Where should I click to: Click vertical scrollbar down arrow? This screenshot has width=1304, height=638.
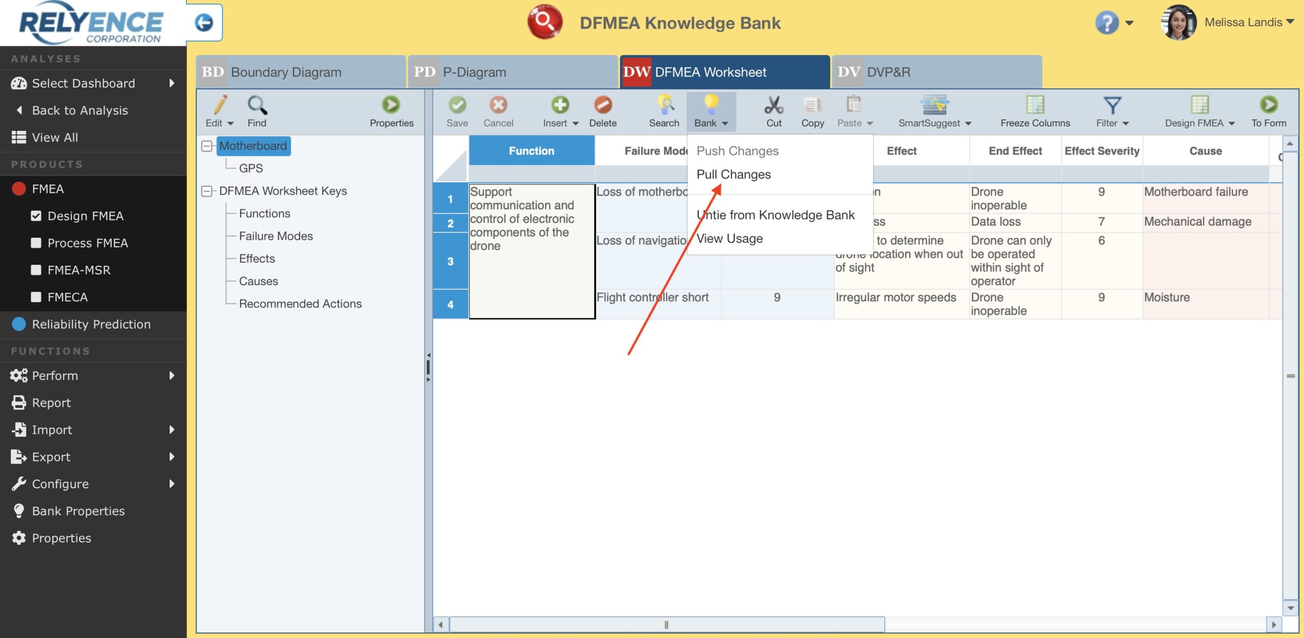coord(1290,607)
